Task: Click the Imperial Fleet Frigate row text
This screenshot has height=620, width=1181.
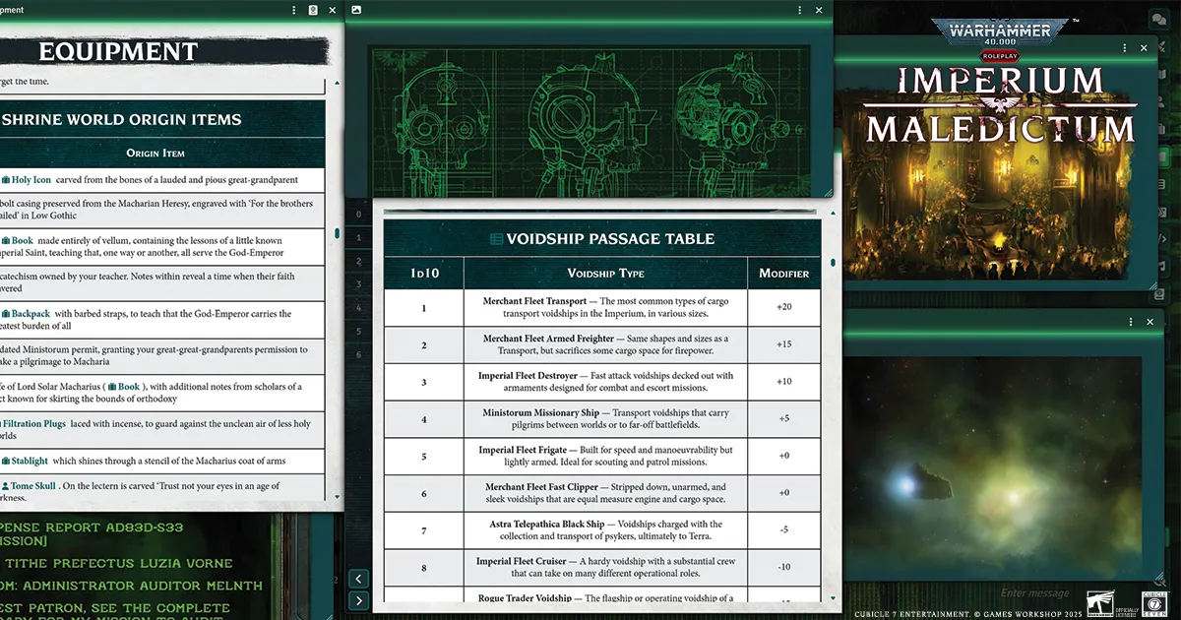Action: point(606,457)
